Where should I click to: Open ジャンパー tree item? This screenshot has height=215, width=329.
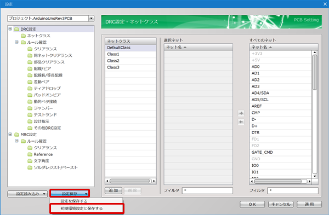point(43,108)
